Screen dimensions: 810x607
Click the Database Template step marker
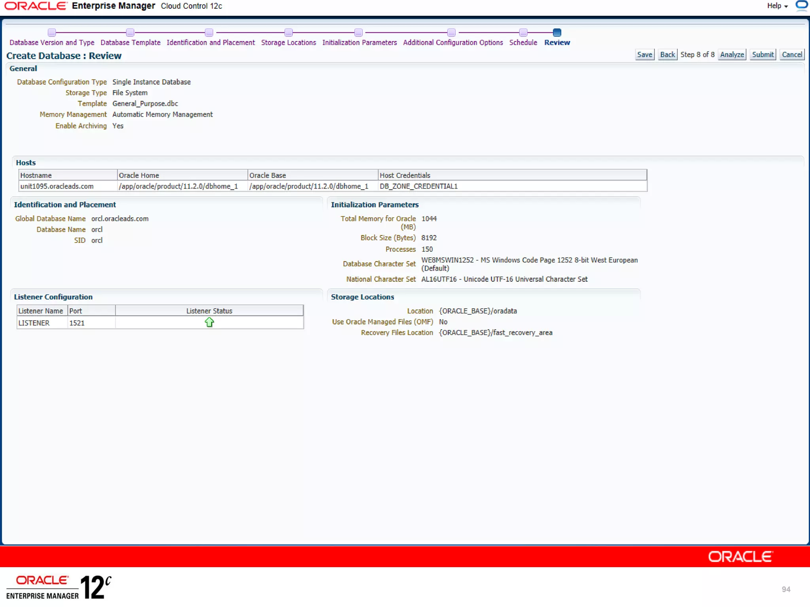[x=130, y=32]
